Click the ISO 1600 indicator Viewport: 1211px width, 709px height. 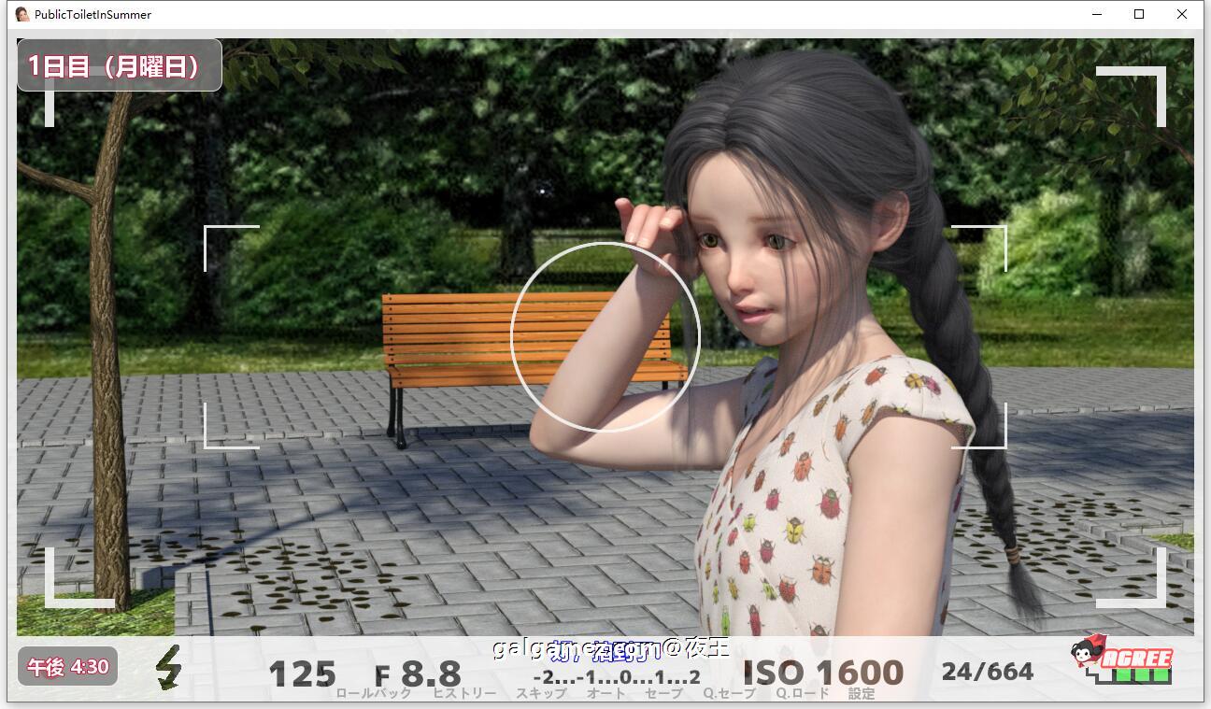820,670
